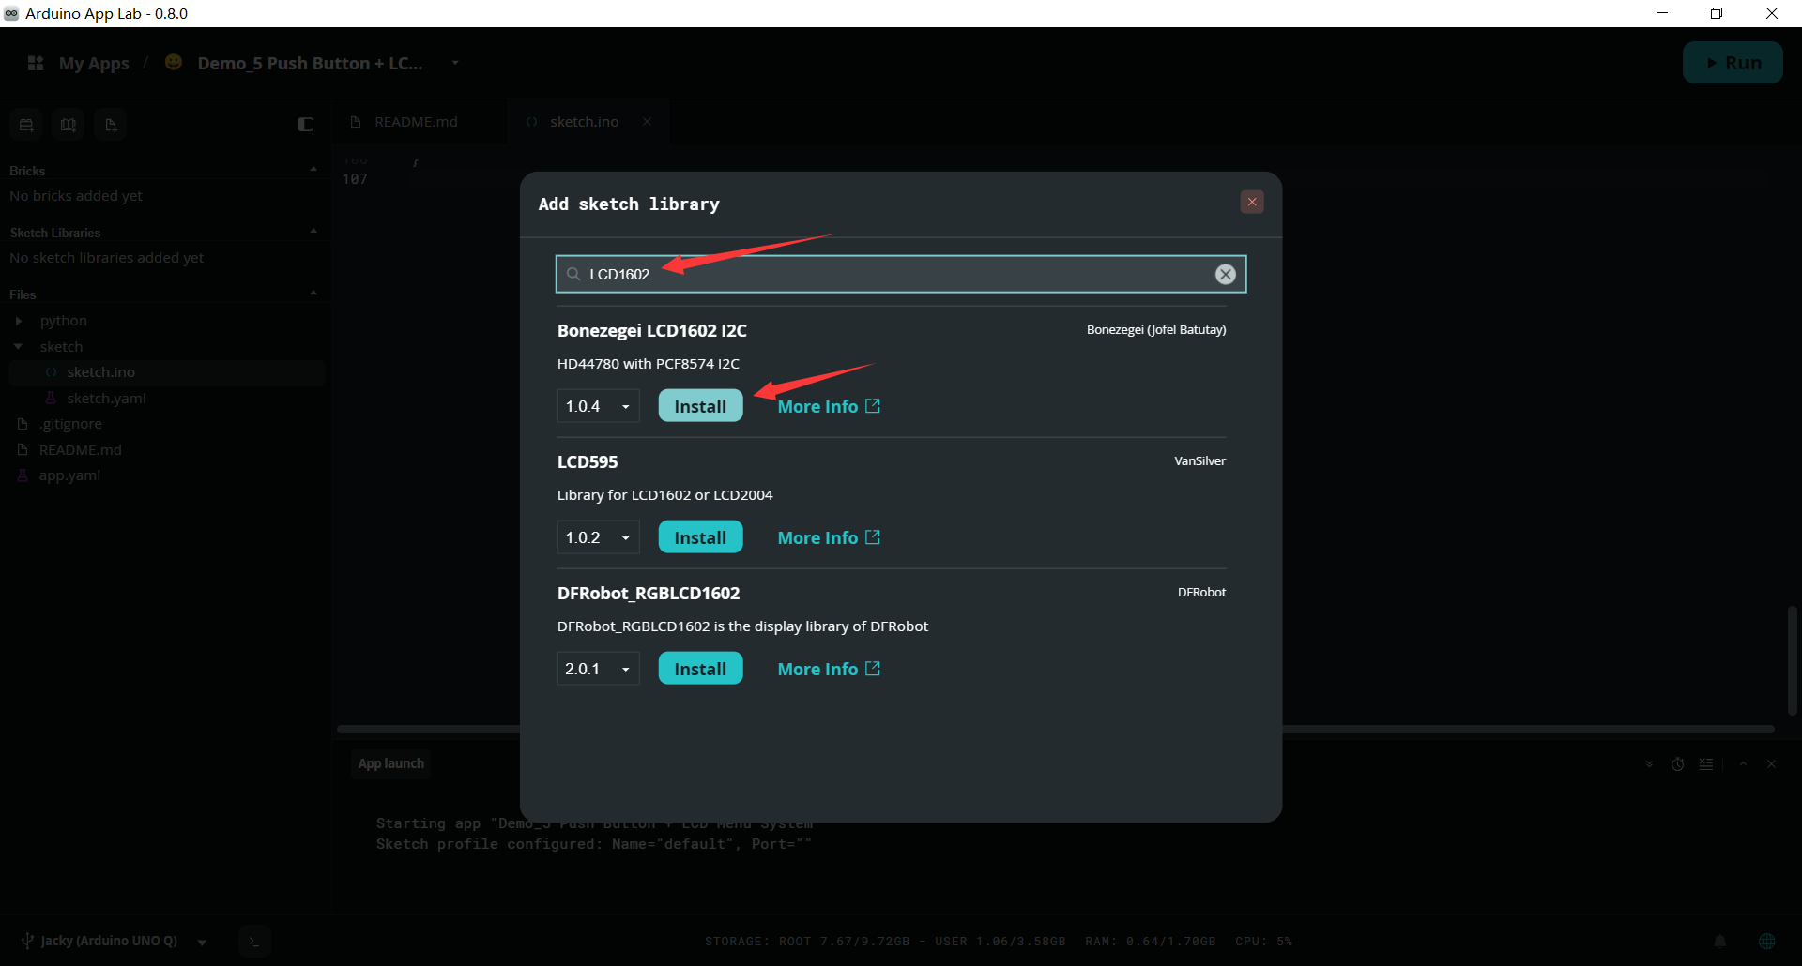Close the console panel
The width and height of the screenshot is (1802, 966).
point(1772,764)
